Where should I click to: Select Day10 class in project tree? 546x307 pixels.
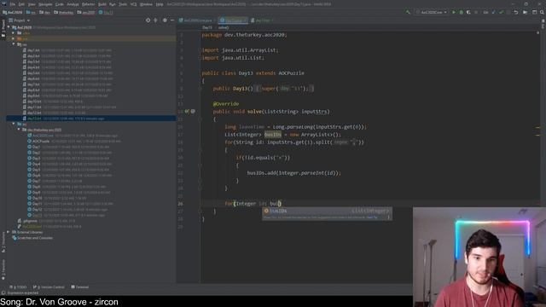(37, 198)
